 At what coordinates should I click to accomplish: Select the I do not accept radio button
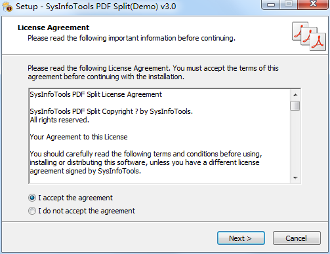pos(32,211)
